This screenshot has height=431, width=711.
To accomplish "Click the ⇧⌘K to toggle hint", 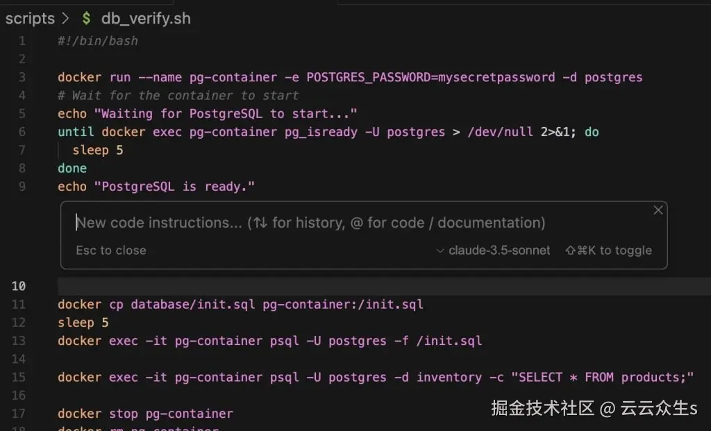I will click(609, 251).
